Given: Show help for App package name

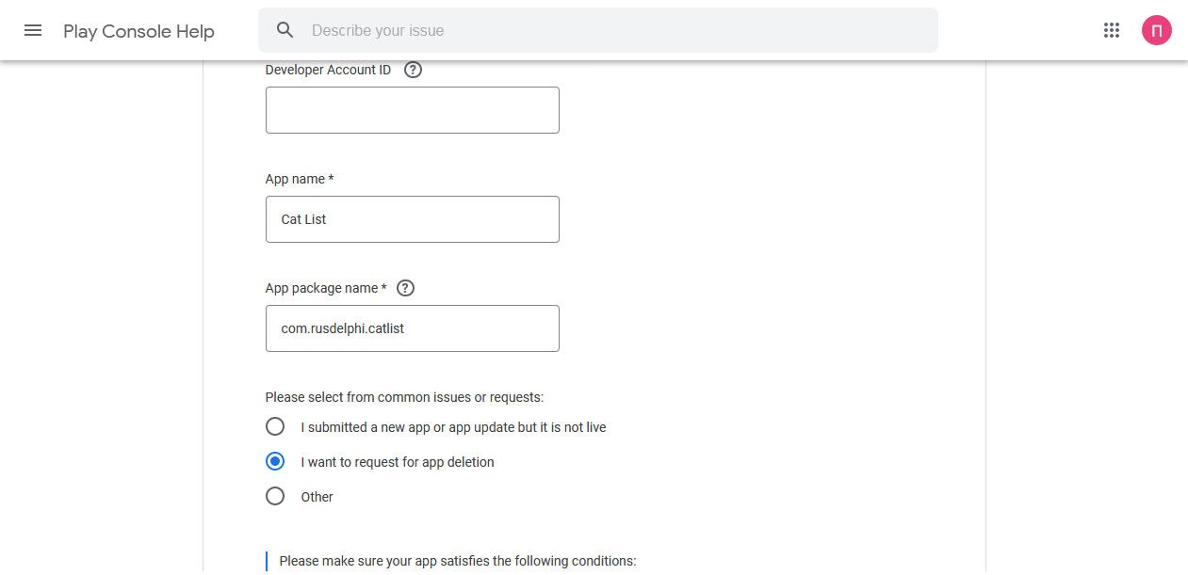Looking at the screenshot, I should pyautogui.click(x=405, y=288).
